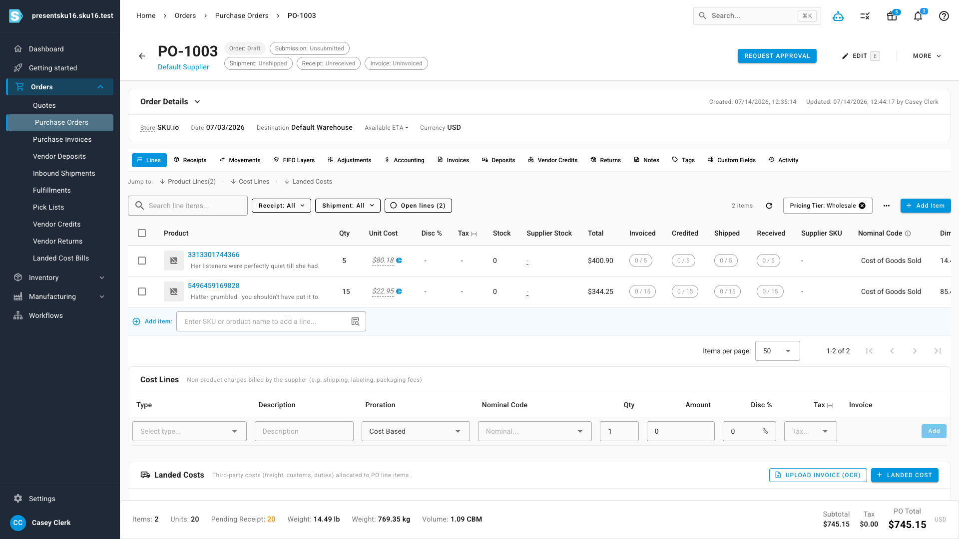Click the EDIT button
This screenshot has height=539, width=959.
point(861,56)
